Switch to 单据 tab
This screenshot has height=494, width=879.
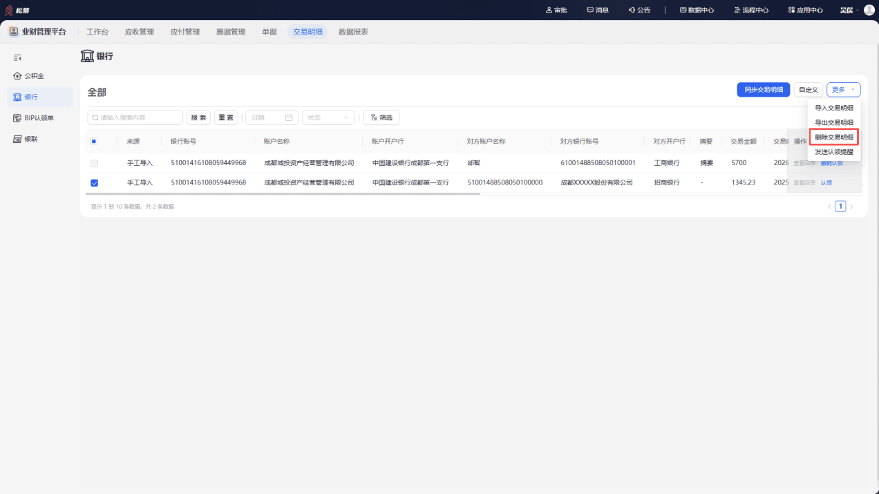tap(270, 32)
